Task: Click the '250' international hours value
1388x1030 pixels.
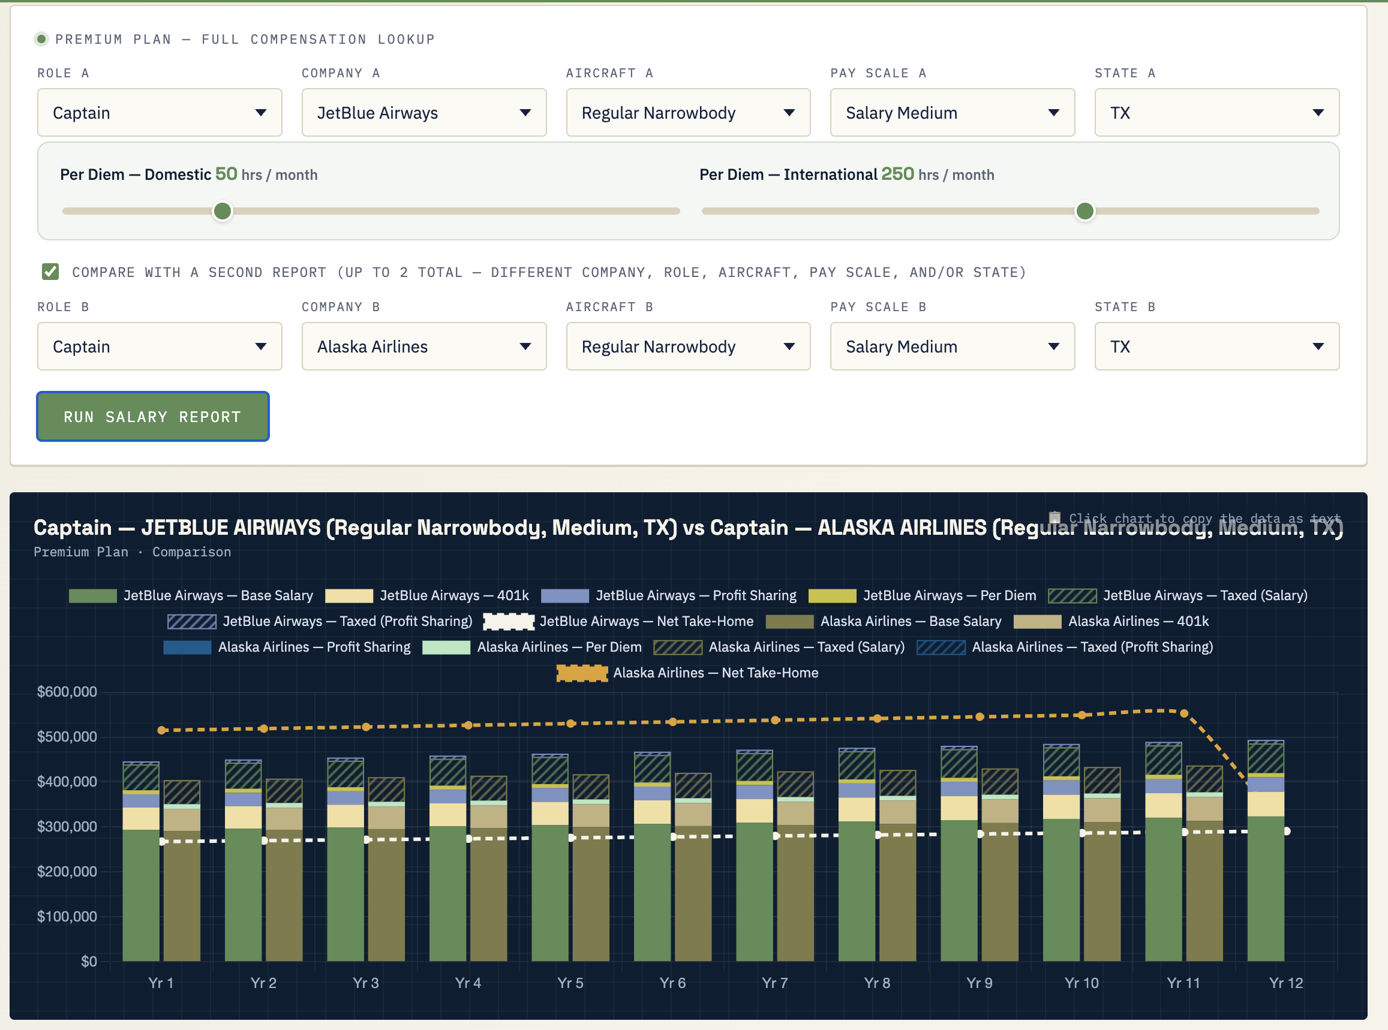Action: (x=898, y=174)
